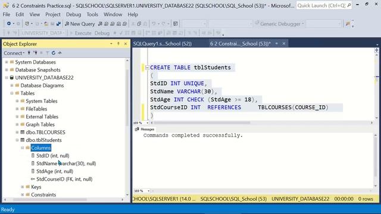Select StdID (int, null) column
Viewport: 381px width, 214px height.
pos(53,156)
